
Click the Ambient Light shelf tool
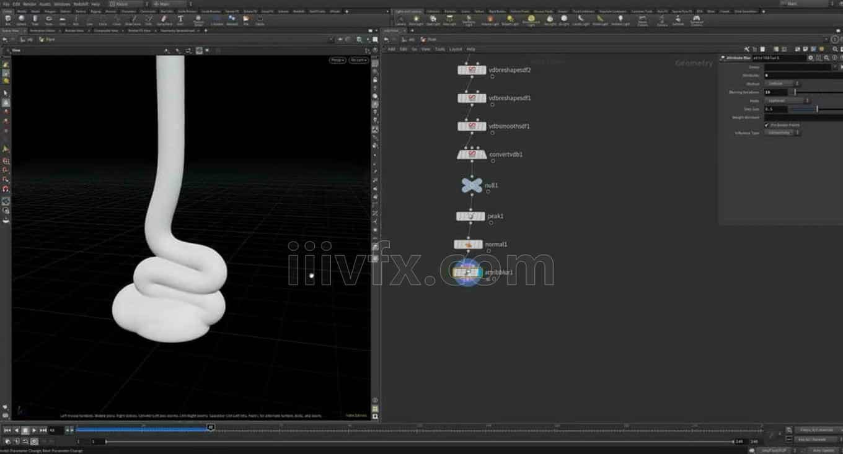click(620, 20)
